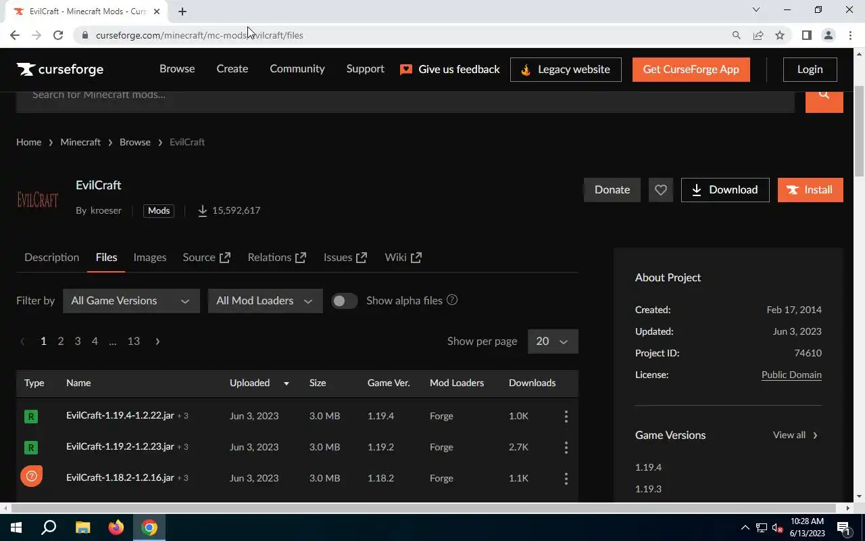Open All Mod Loaders filter dropdown
Screen dimensions: 865x541
pyautogui.click(x=265, y=301)
